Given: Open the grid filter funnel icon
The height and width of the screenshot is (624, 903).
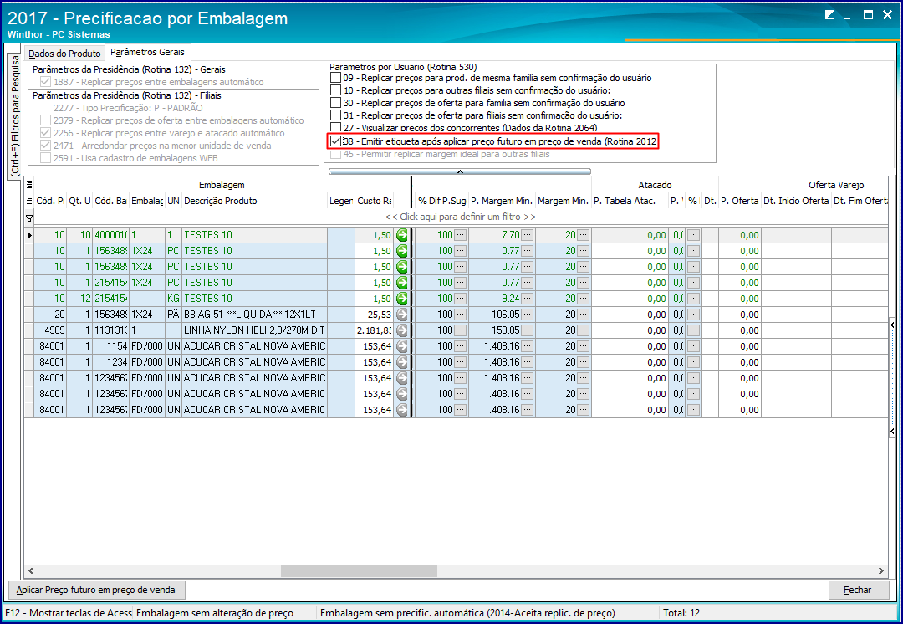Looking at the screenshot, I should click(x=28, y=217).
